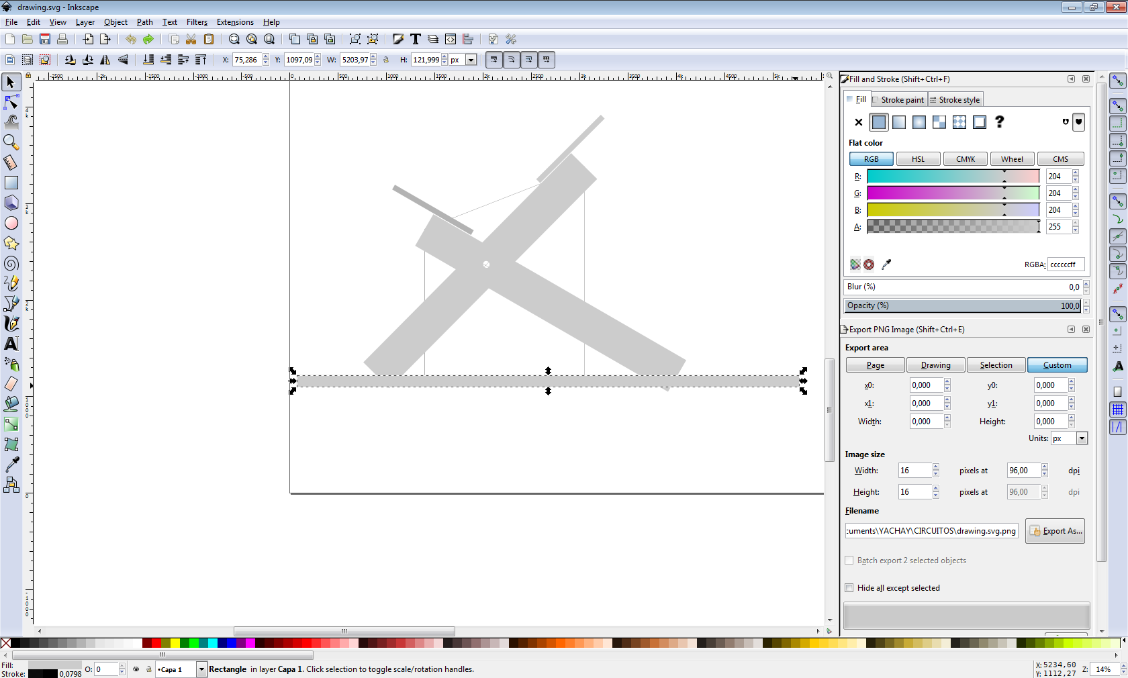The height and width of the screenshot is (678, 1128).
Task: Set export area to Drawing
Action: point(935,365)
